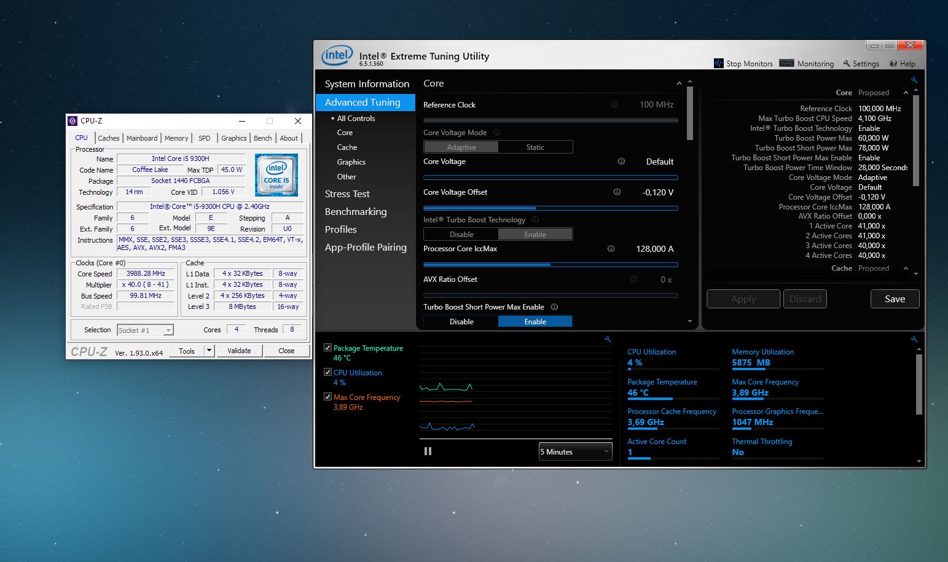Open wrench settings above monitor graph

(608, 340)
